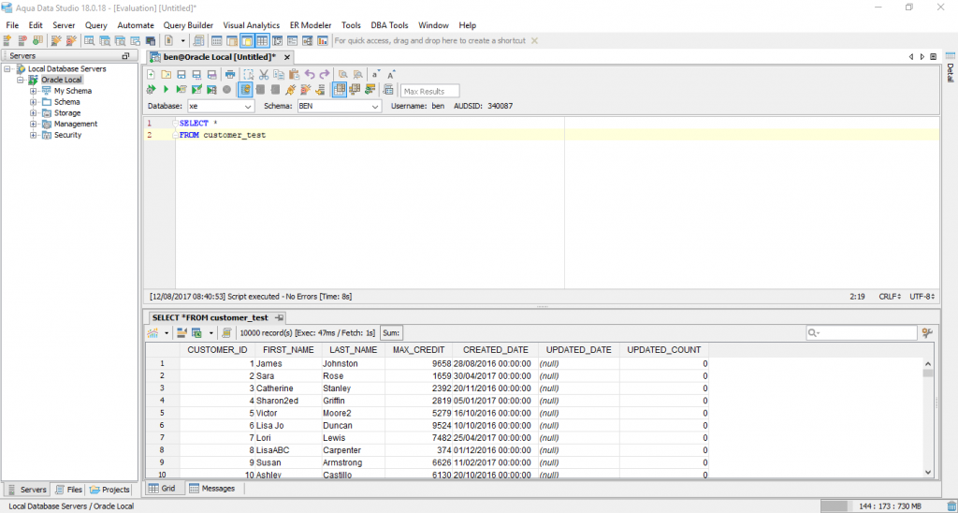Toggle the Detail side panel
The height and width of the screenshot is (513, 958).
[950, 73]
